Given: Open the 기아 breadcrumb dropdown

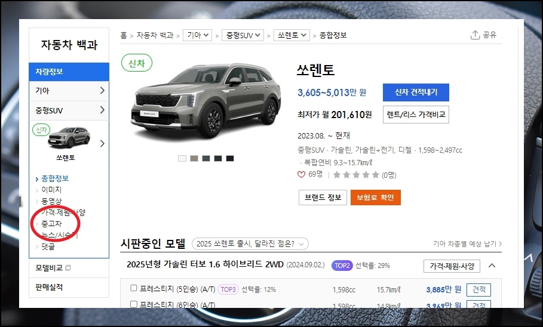Looking at the screenshot, I should point(197,35).
